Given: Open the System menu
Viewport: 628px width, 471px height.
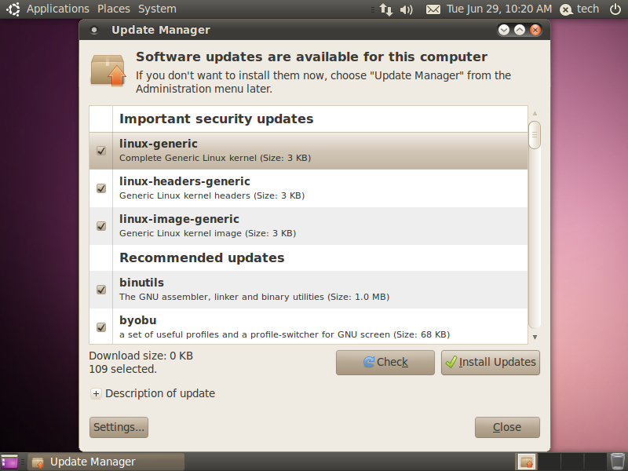Looking at the screenshot, I should point(157,9).
